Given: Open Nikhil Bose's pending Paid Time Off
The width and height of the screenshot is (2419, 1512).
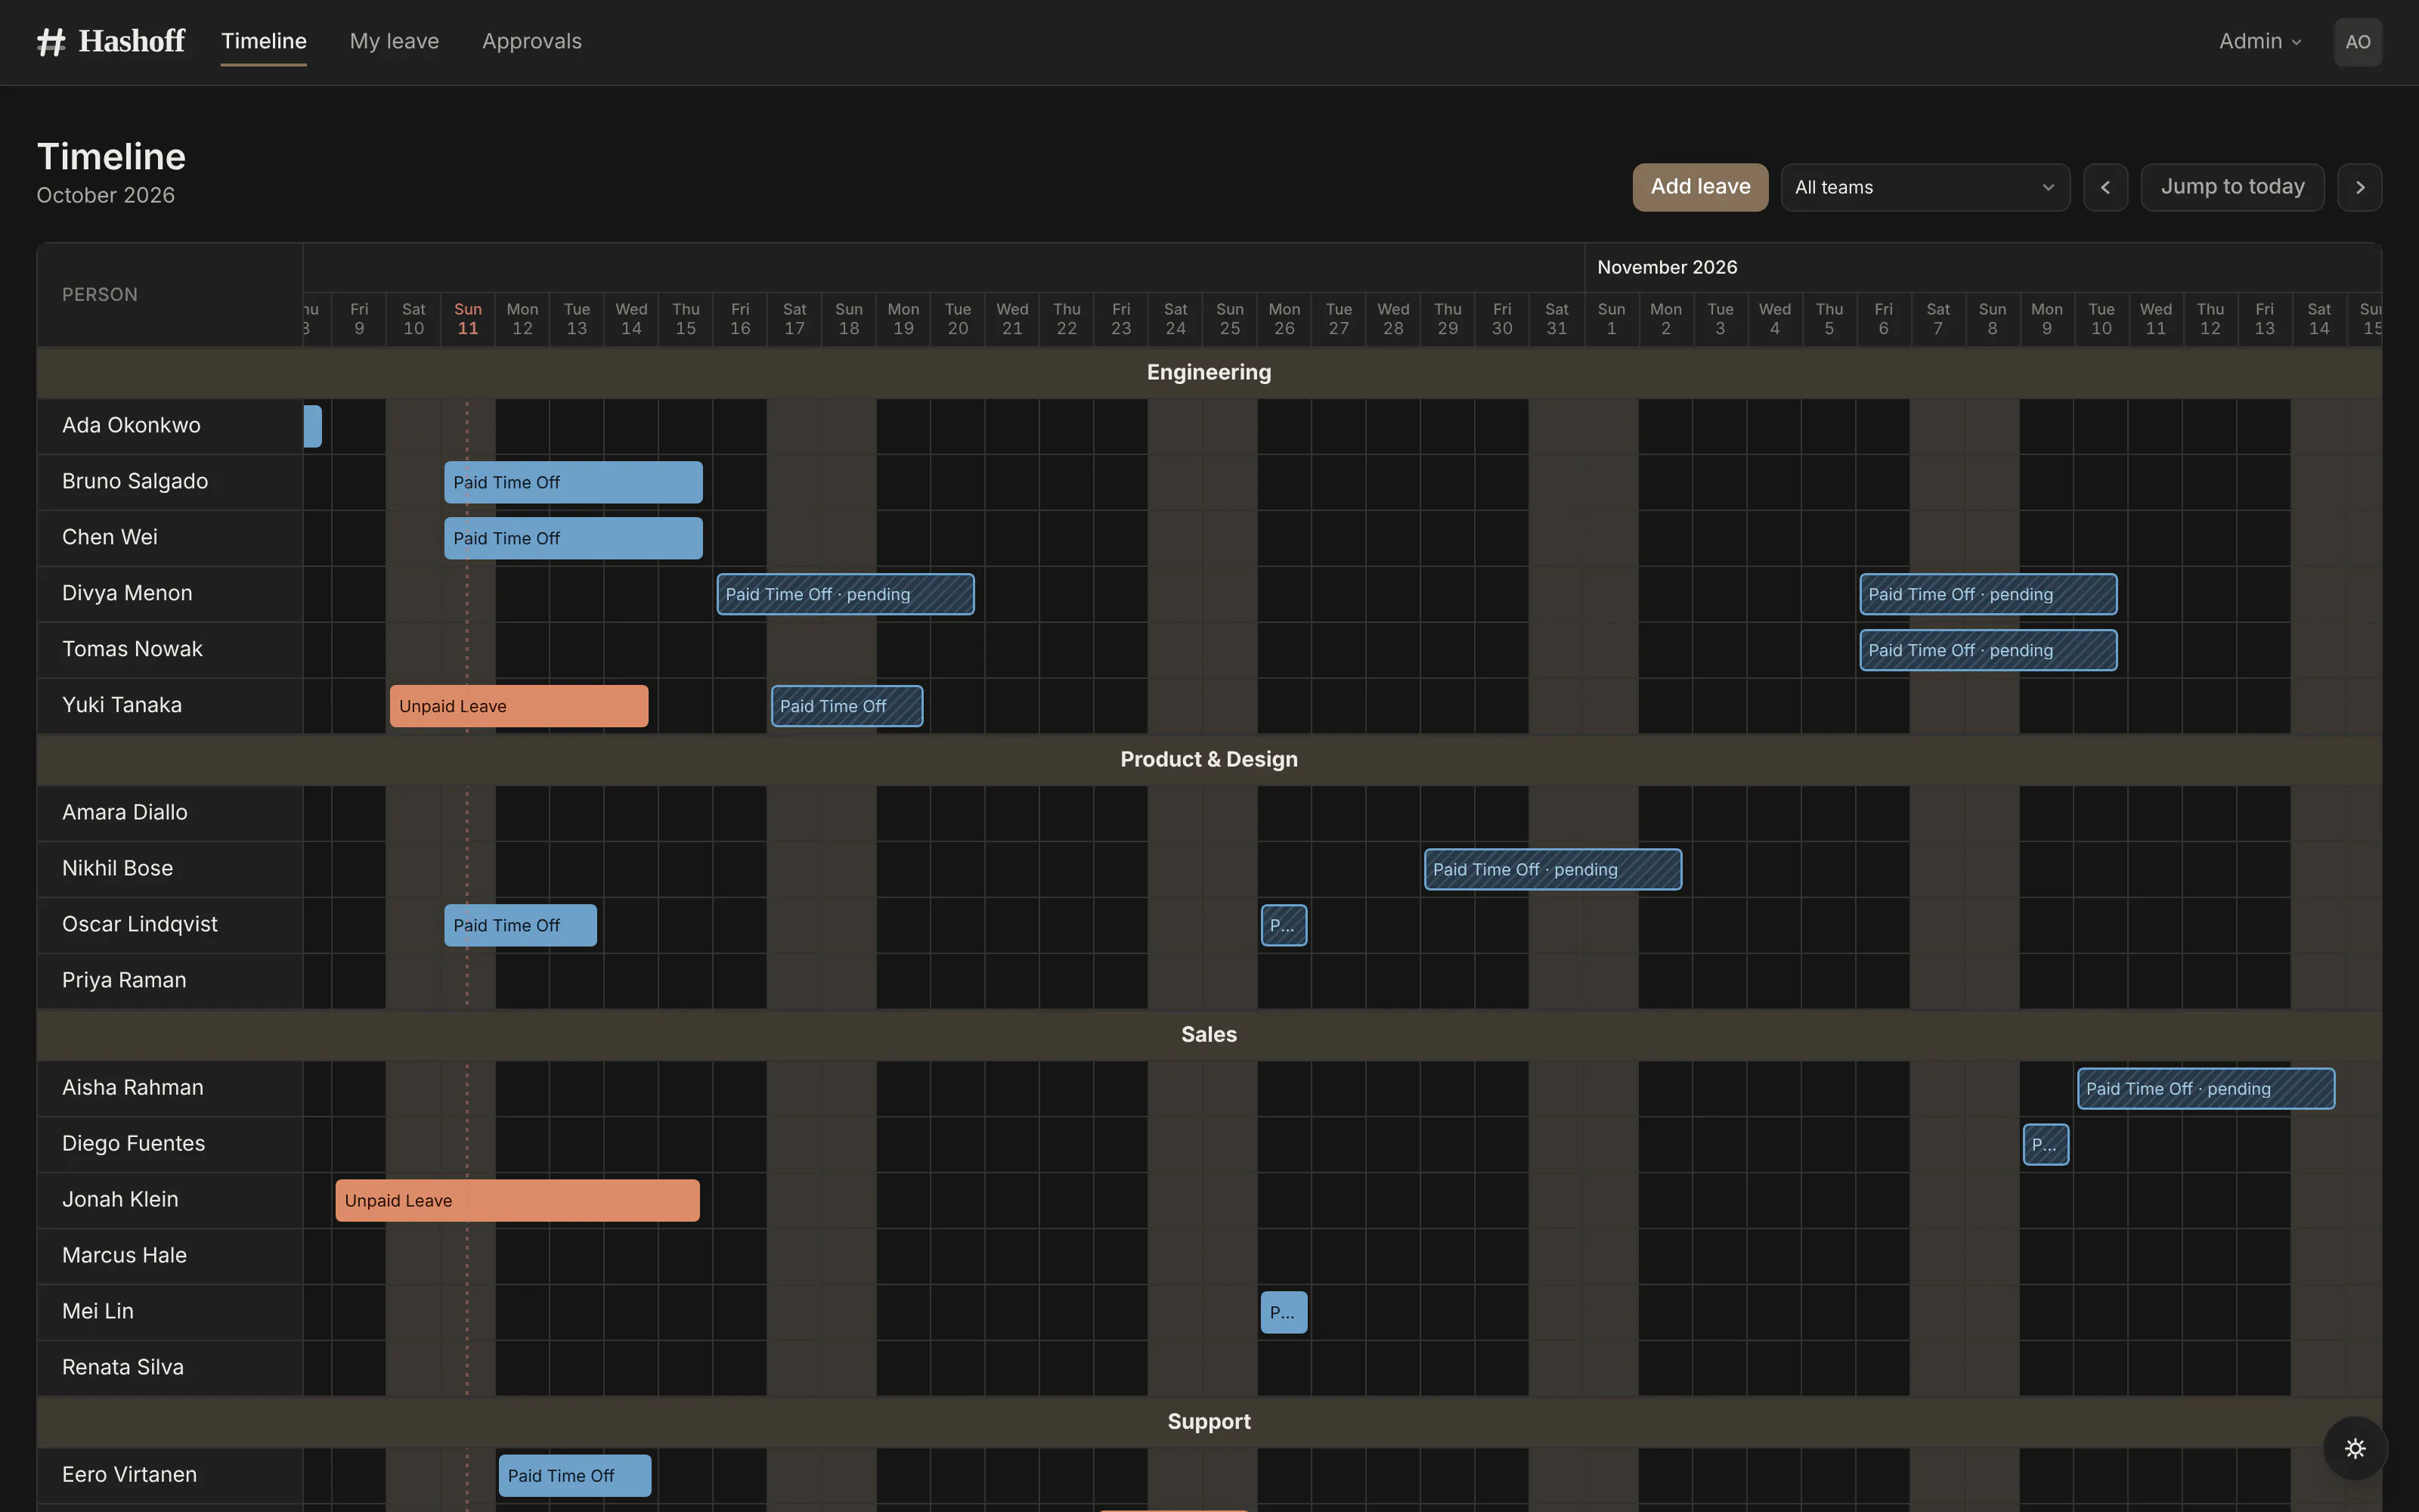Looking at the screenshot, I should [1553, 869].
